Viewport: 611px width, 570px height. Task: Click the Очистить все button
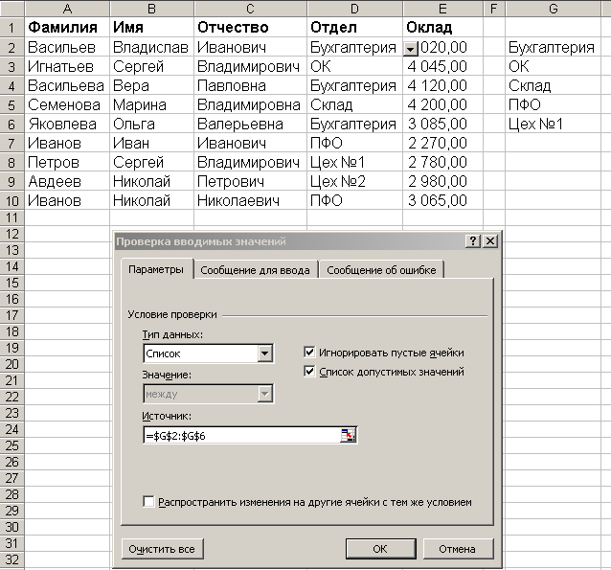(x=162, y=549)
